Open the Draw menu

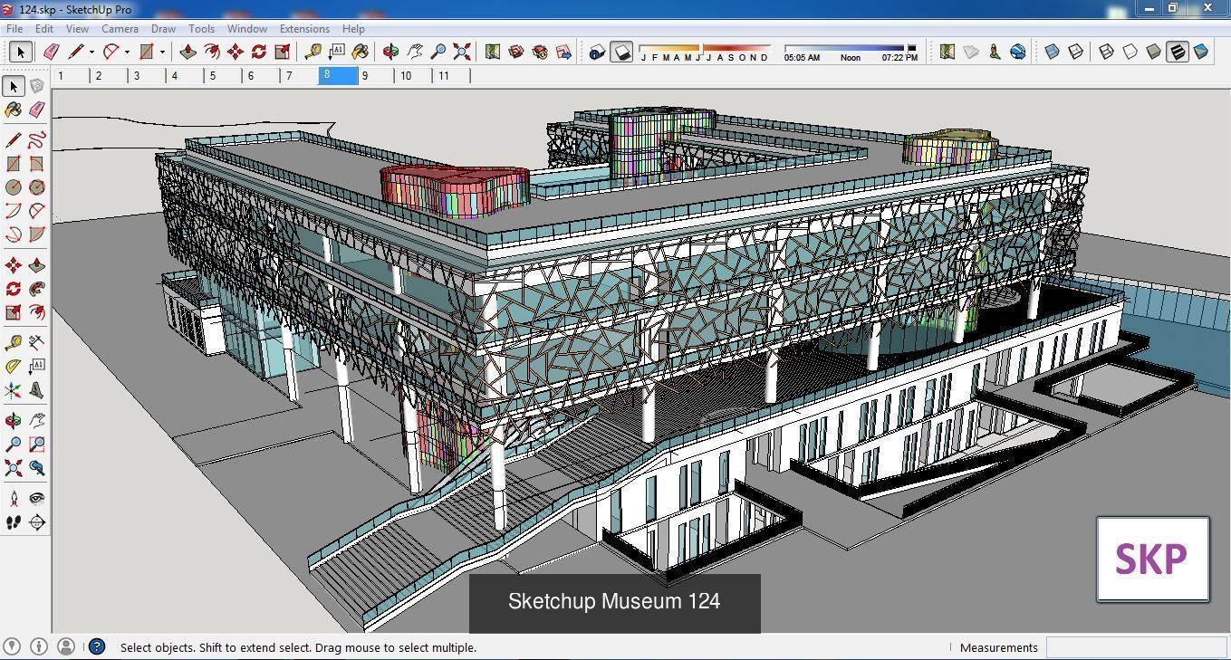(x=163, y=28)
